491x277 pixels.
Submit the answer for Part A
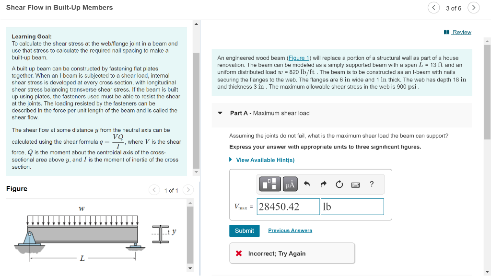click(x=244, y=231)
